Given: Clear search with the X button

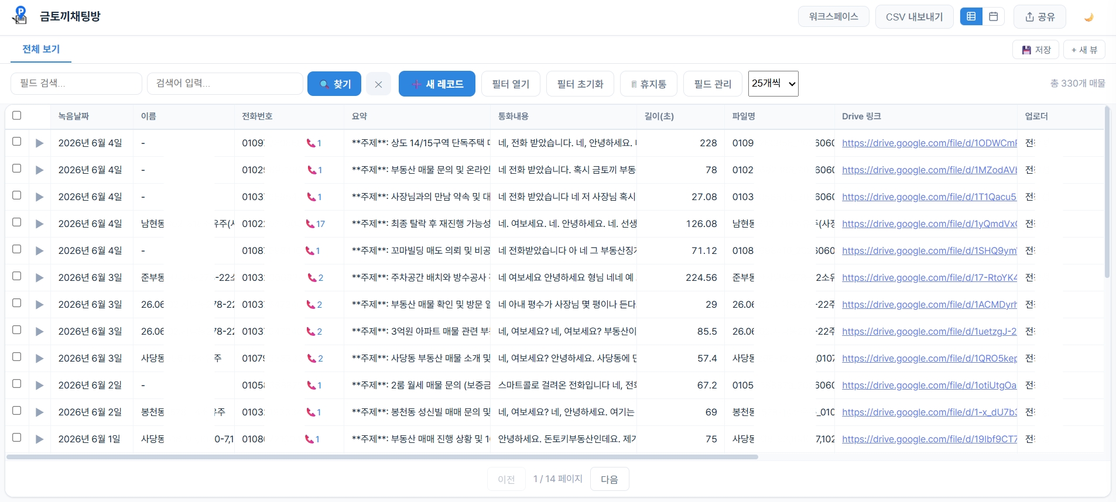Looking at the screenshot, I should coord(378,84).
